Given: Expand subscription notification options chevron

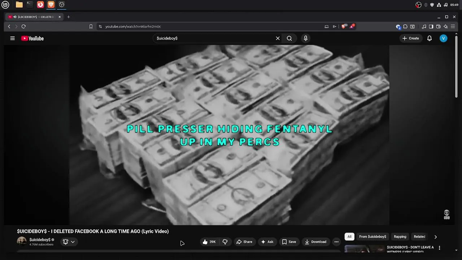Looking at the screenshot, I should pos(73,242).
